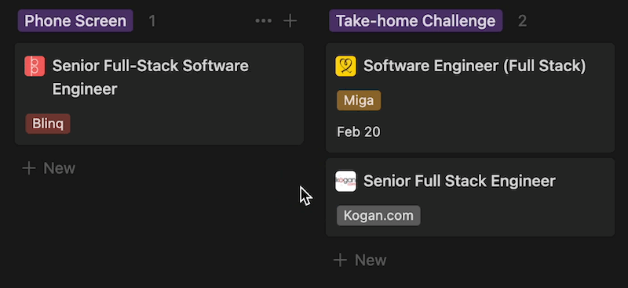628x288 pixels.
Task: Select the Phone Screen group label
Action: (75, 21)
